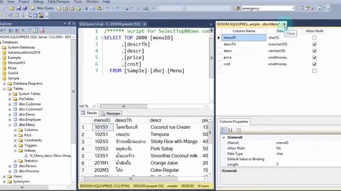This screenshot has width=341, height=191.
Task: Click the Refresh icon in Object Explorer
Action: click(x=36, y=31)
